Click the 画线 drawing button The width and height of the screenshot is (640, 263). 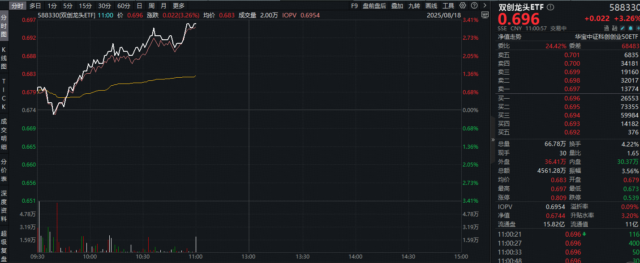pyautogui.click(x=431, y=6)
